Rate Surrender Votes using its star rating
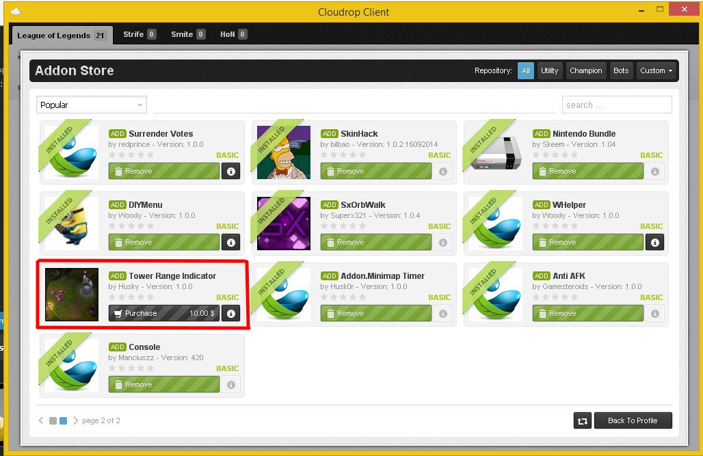The width and height of the screenshot is (703, 456). [x=131, y=155]
